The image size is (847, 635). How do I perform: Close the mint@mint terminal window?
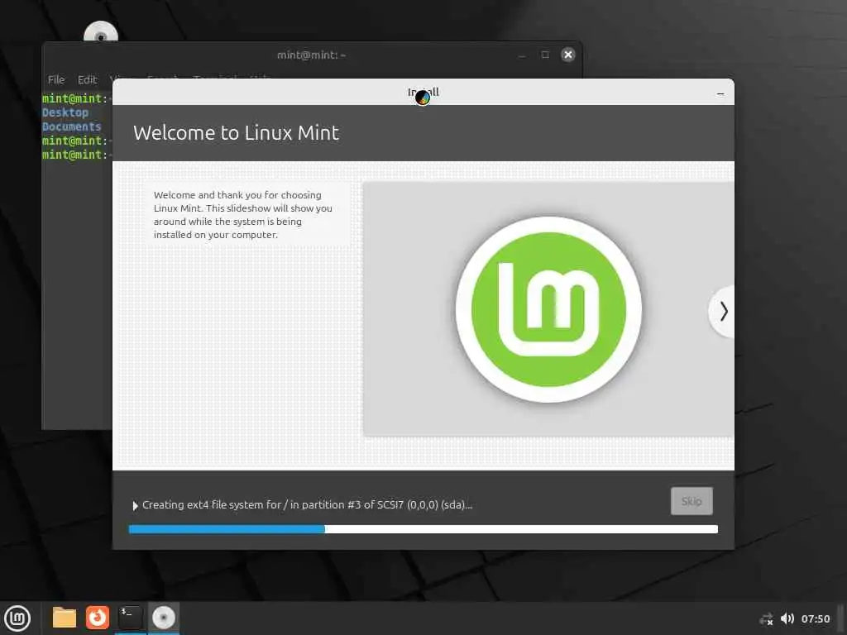[567, 55]
